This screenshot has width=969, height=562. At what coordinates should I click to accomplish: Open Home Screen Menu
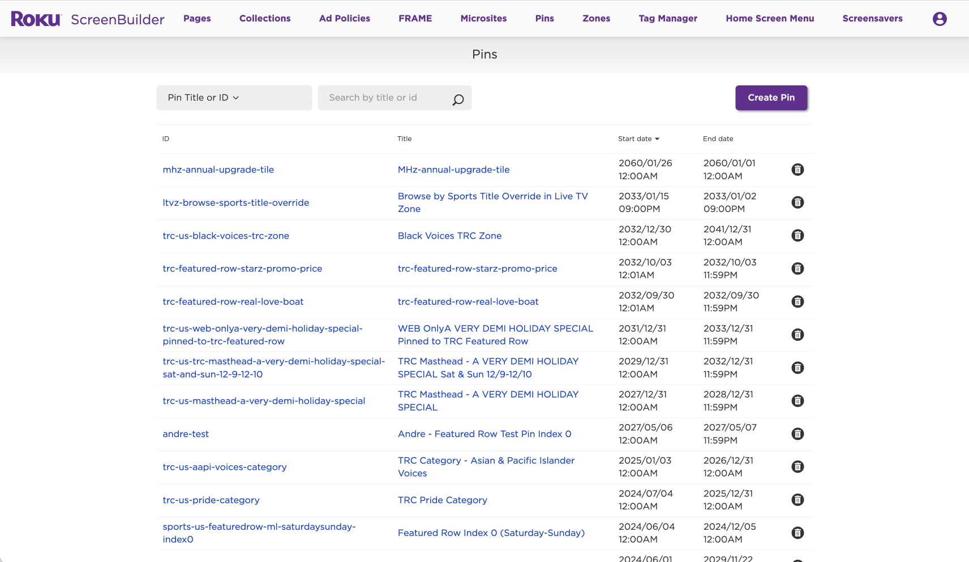[x=770, y=18]
